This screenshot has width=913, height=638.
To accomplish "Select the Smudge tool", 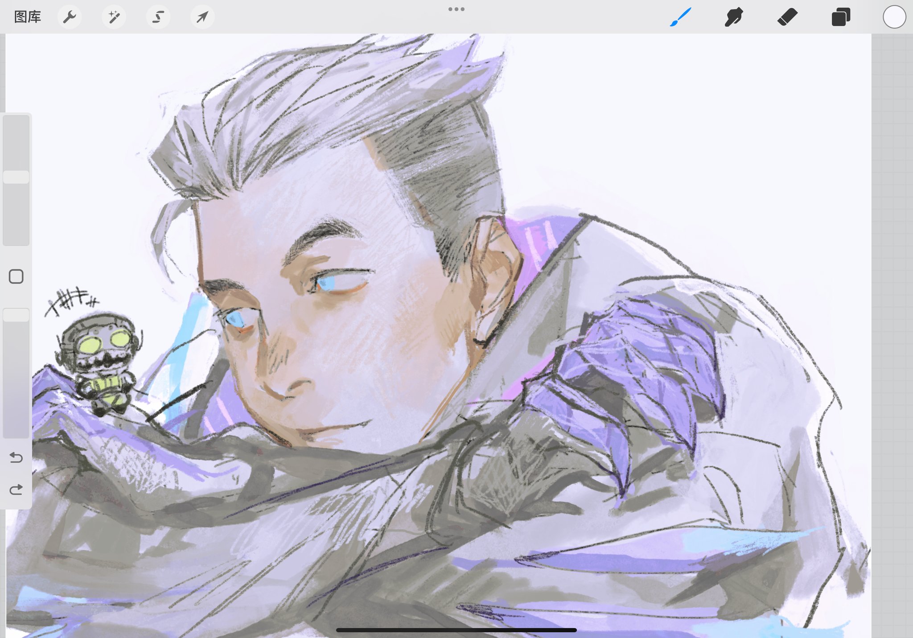I will 734,17.
